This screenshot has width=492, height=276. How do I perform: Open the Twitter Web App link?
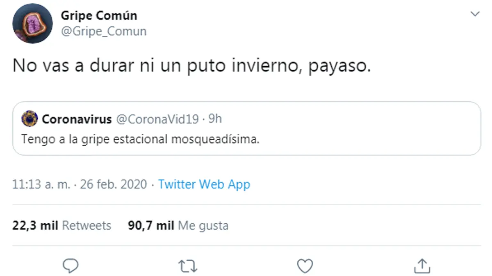click(204, 184)
